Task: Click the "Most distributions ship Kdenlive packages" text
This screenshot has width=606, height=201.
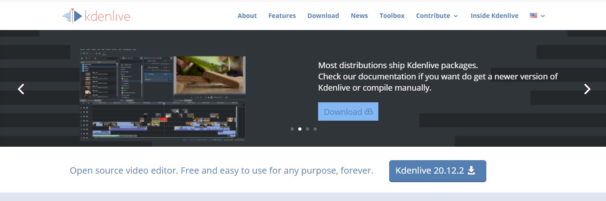Action: tap(398, 65)
